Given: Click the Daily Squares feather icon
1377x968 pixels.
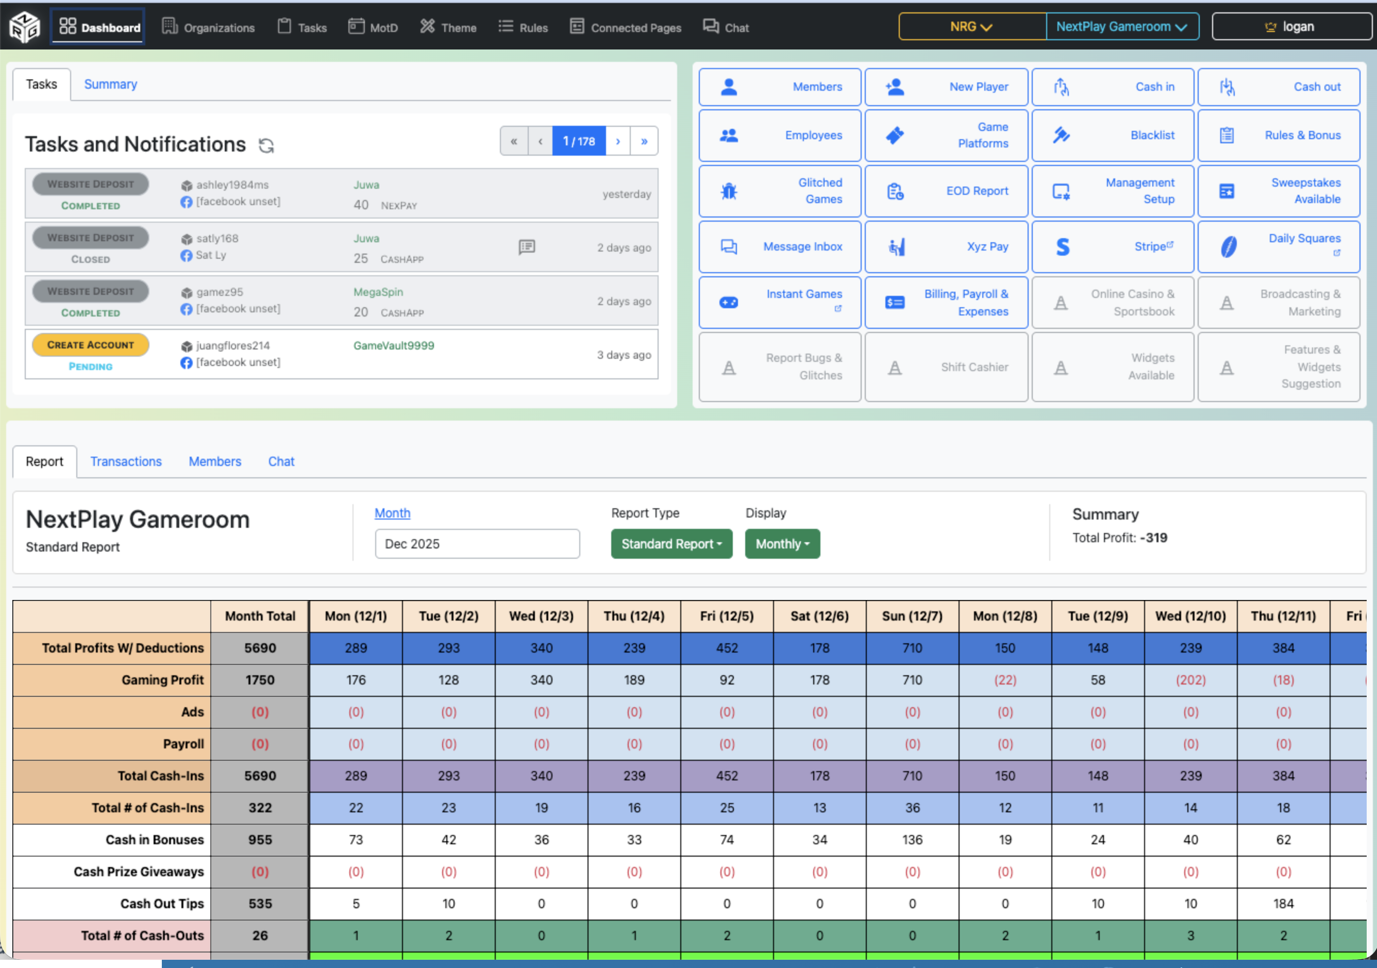Looking at the screenshot, I should coord(1228,246).
